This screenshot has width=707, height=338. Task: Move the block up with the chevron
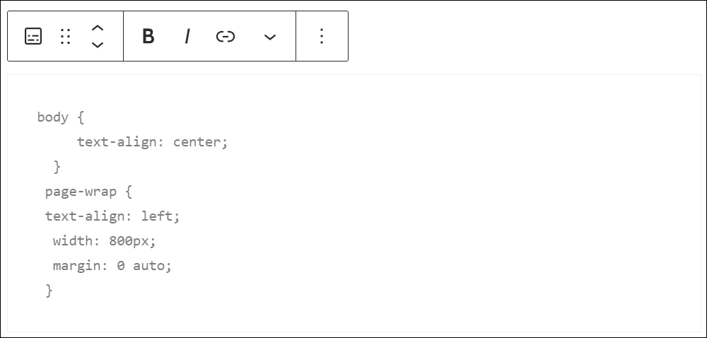(98, 28)
